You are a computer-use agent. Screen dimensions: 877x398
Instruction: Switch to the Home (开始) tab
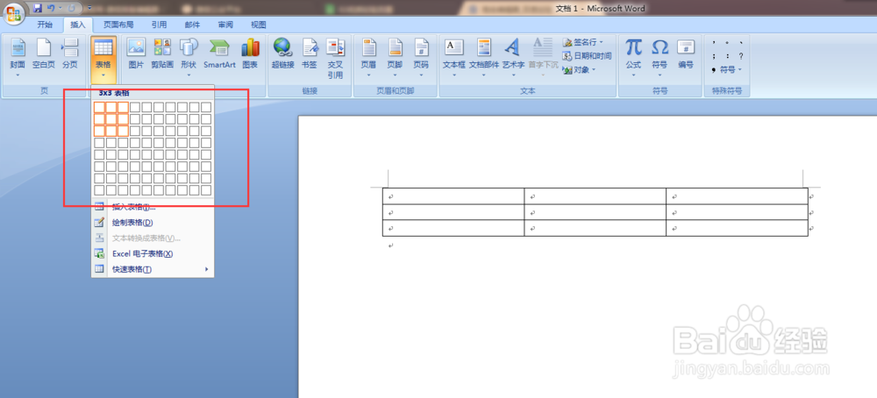45,25
